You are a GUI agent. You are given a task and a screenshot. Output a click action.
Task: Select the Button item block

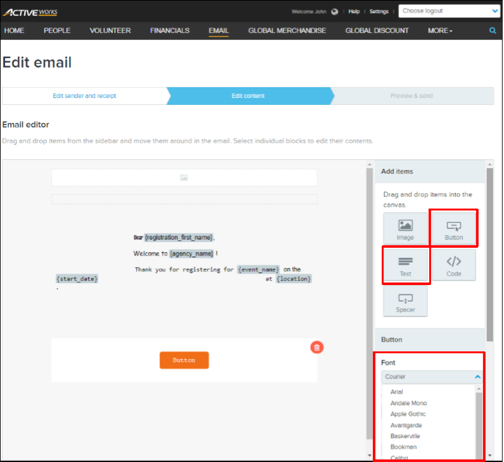pos(453,229)
